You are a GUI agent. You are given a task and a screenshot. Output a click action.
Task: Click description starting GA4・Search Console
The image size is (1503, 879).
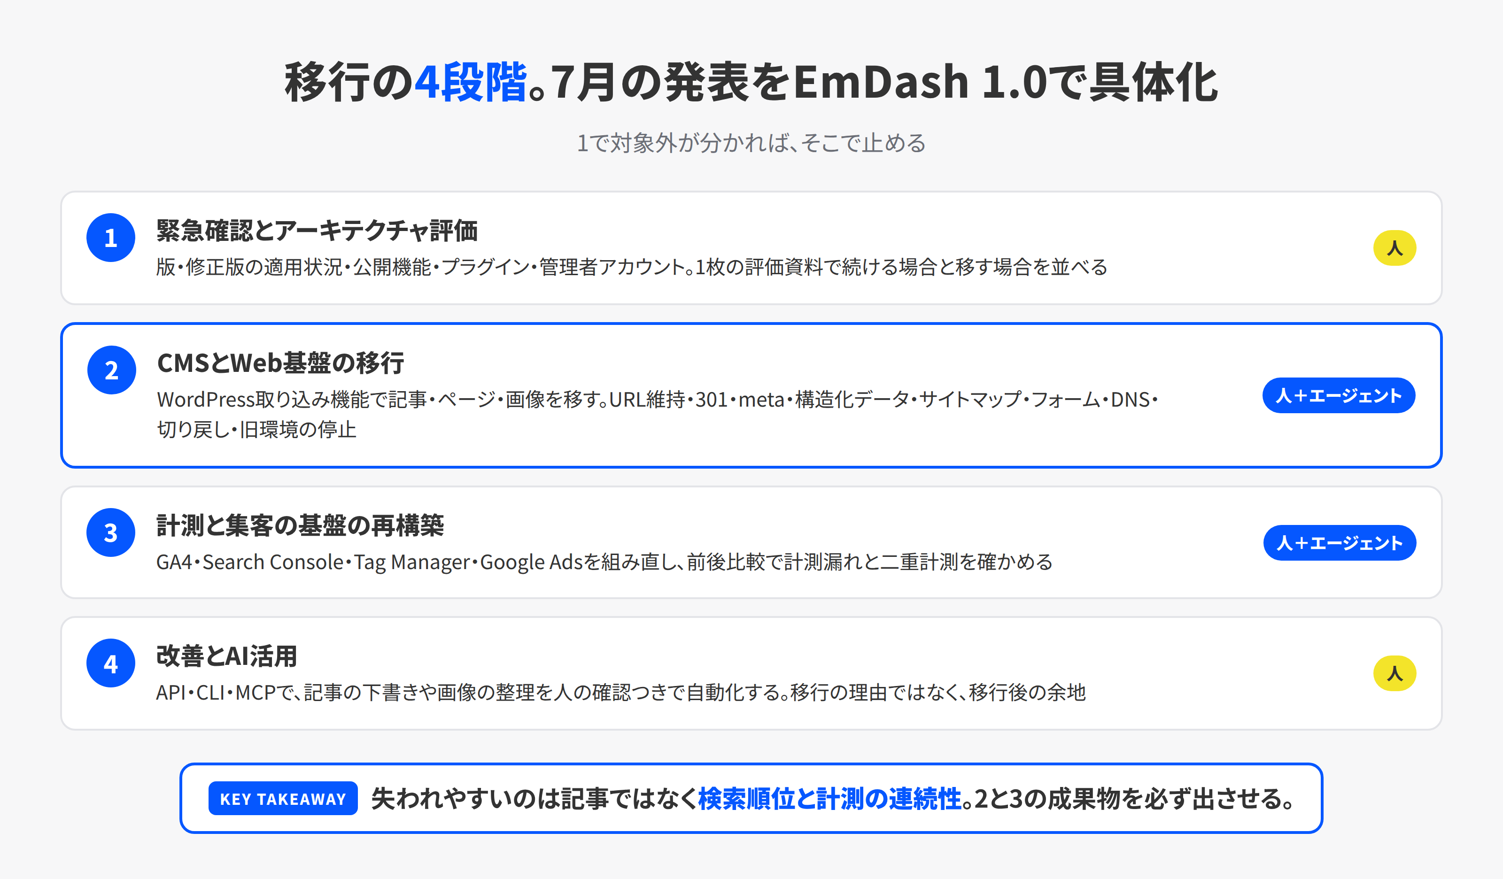tap(604, 562)
